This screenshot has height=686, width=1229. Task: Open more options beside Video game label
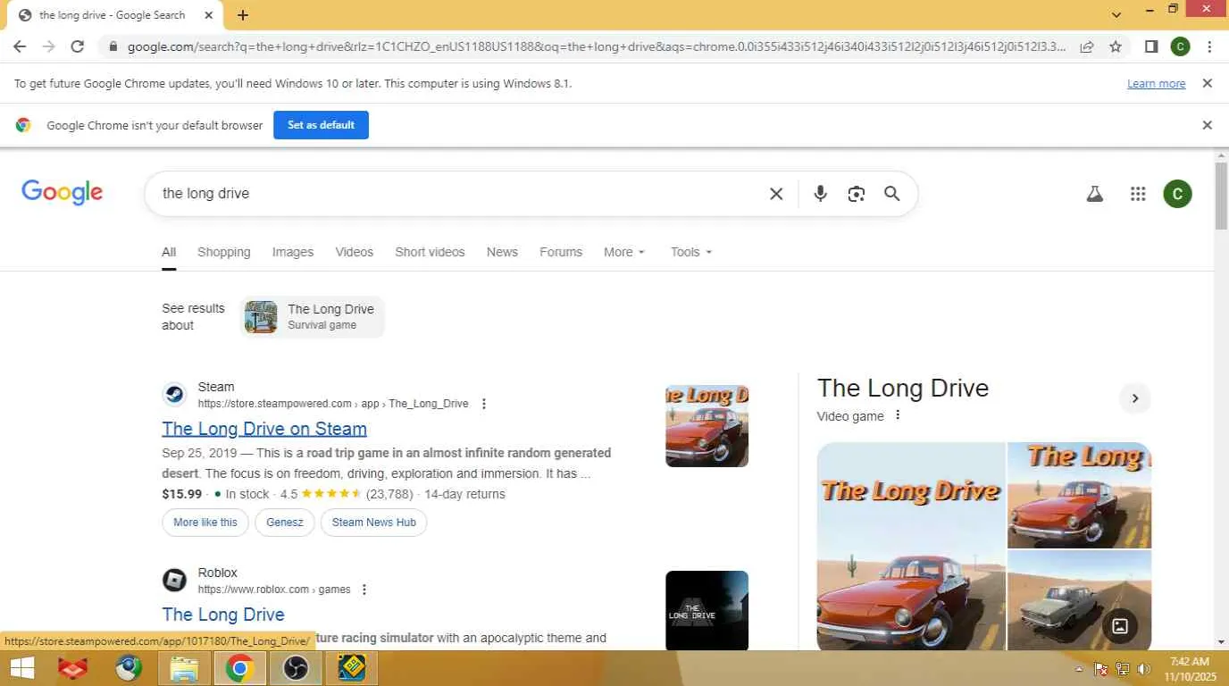[898, 415]
